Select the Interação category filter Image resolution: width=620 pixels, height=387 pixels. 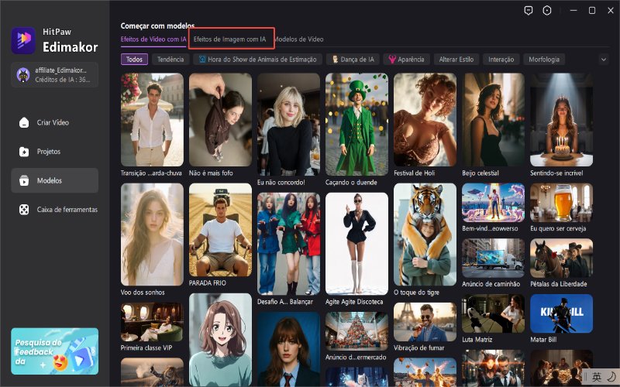pyautogui.click(x=501, y=59)
